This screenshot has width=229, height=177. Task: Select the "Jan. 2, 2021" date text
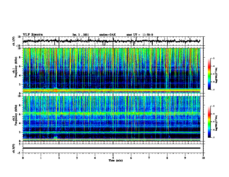tap(81, 35)
